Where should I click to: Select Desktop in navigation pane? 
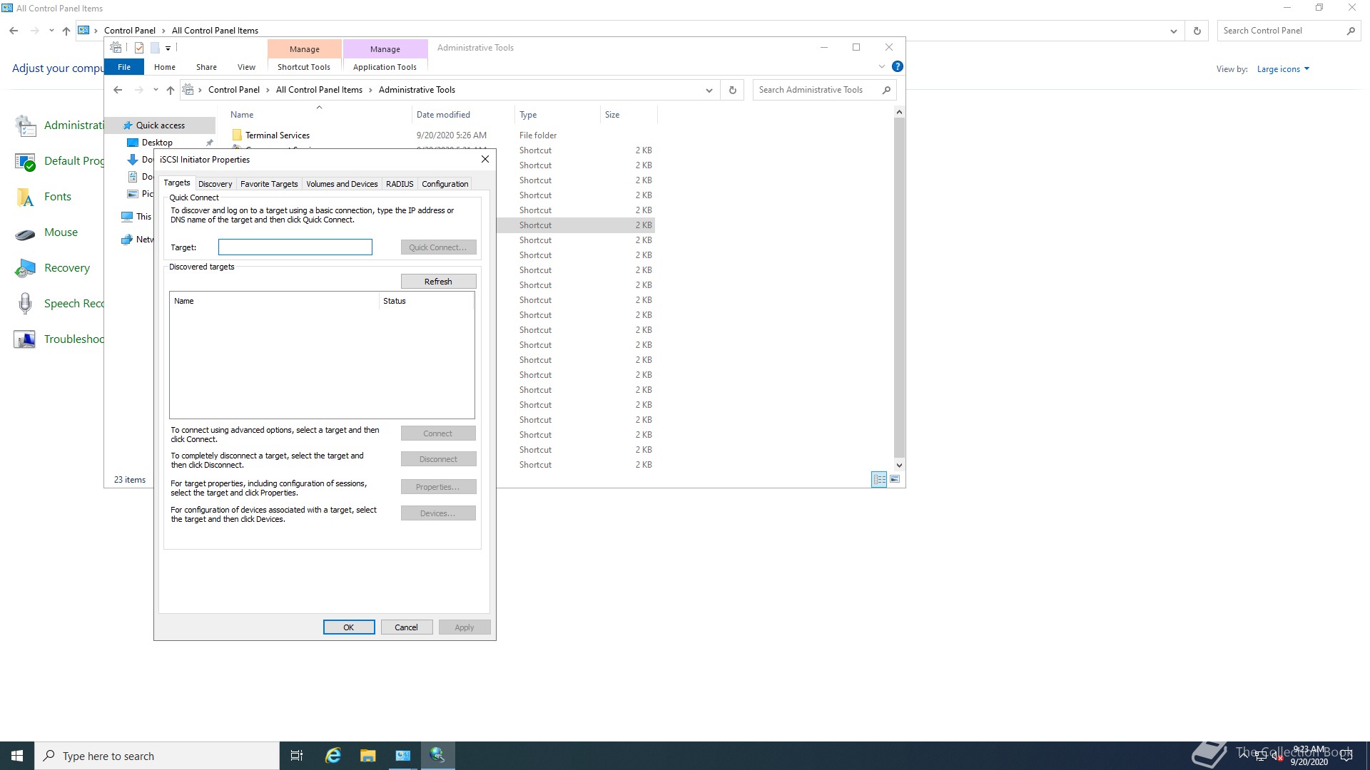coord(157,143)
